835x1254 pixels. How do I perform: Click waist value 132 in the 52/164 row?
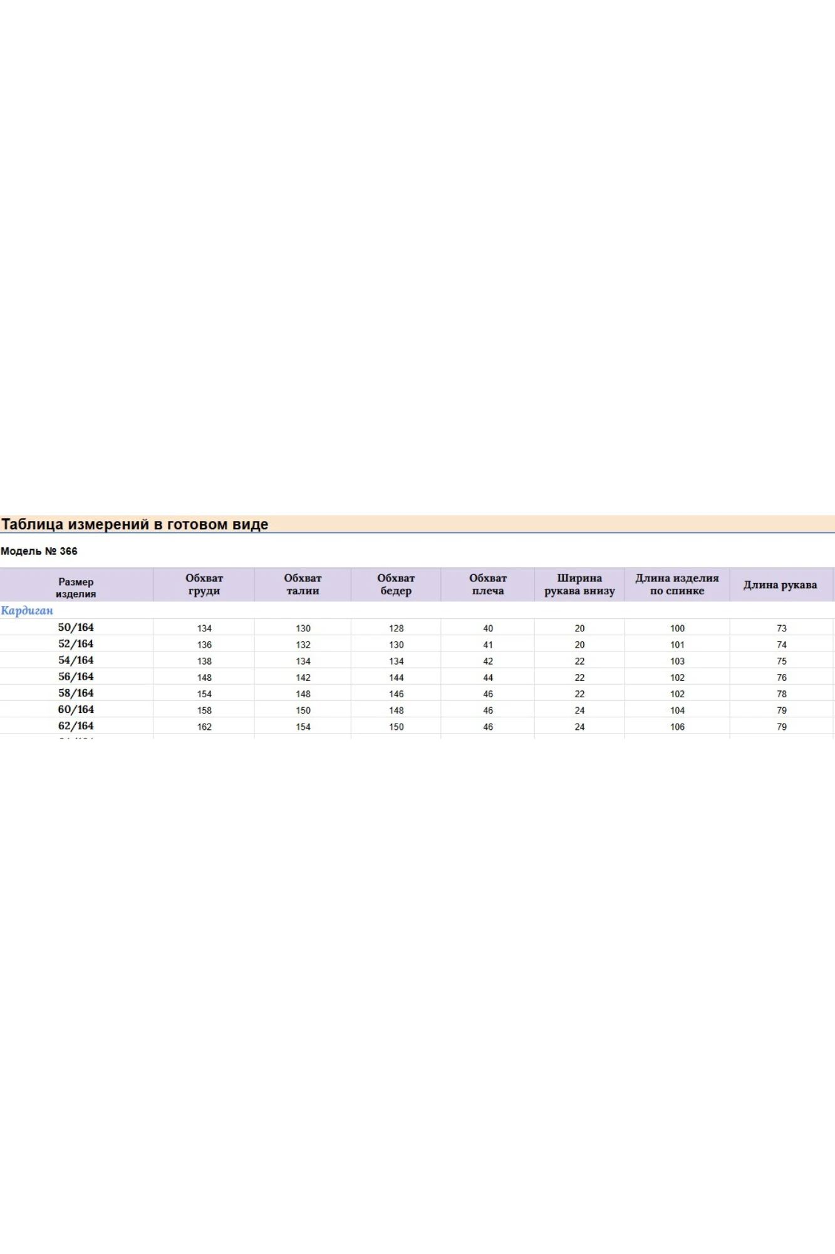[303, 645]
